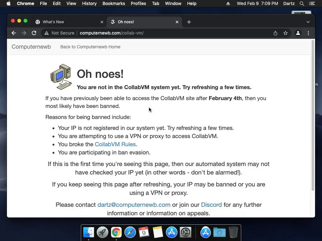Open Back to Computernewb Home link
This screenshot has width=322, height=241.
point(90,47)
